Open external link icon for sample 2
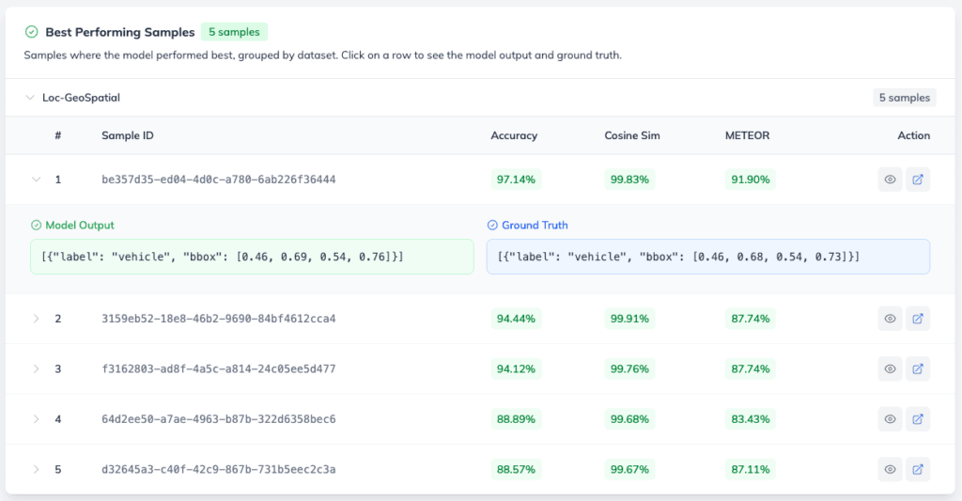Screen dimensions: 962x501 click(918, 319)
